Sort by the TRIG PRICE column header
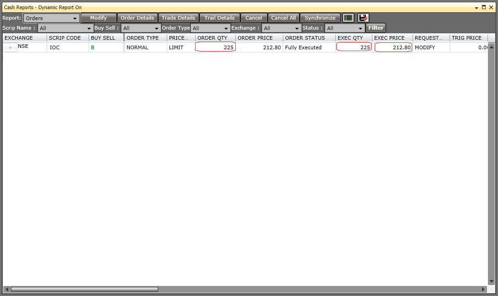Screen dimensions: 498x296 [468, 38]
